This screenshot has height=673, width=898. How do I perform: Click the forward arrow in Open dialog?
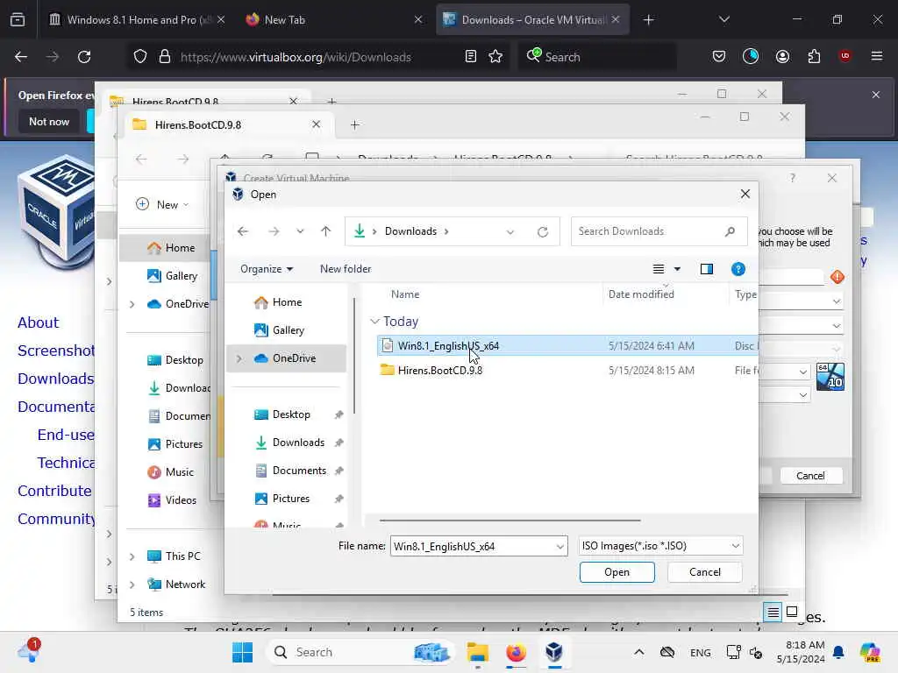(x=274, y=231)
